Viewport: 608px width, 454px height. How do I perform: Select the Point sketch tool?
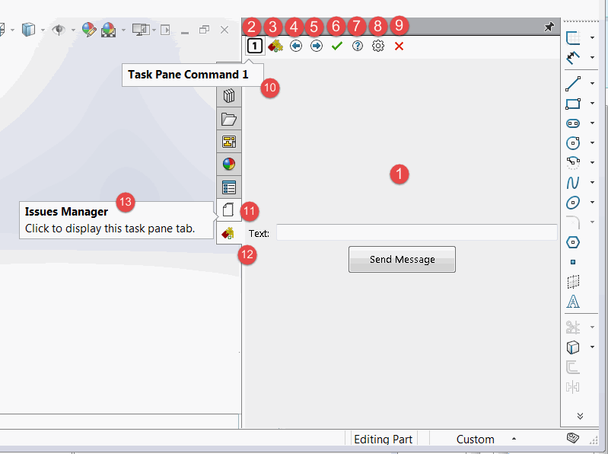(x=573, y=262)
